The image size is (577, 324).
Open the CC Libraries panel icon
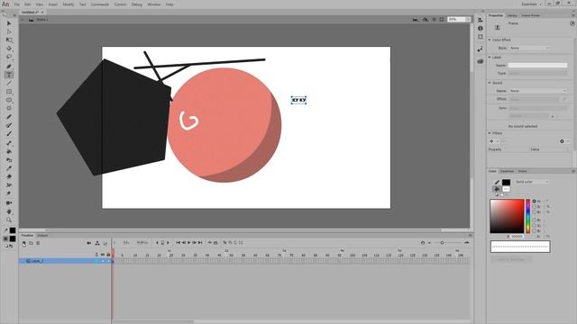click(x=481, y=61)
